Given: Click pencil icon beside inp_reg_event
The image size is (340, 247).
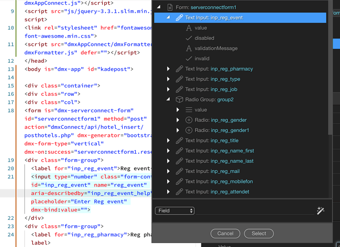Looking at the screenshot, I should [179, 17].
